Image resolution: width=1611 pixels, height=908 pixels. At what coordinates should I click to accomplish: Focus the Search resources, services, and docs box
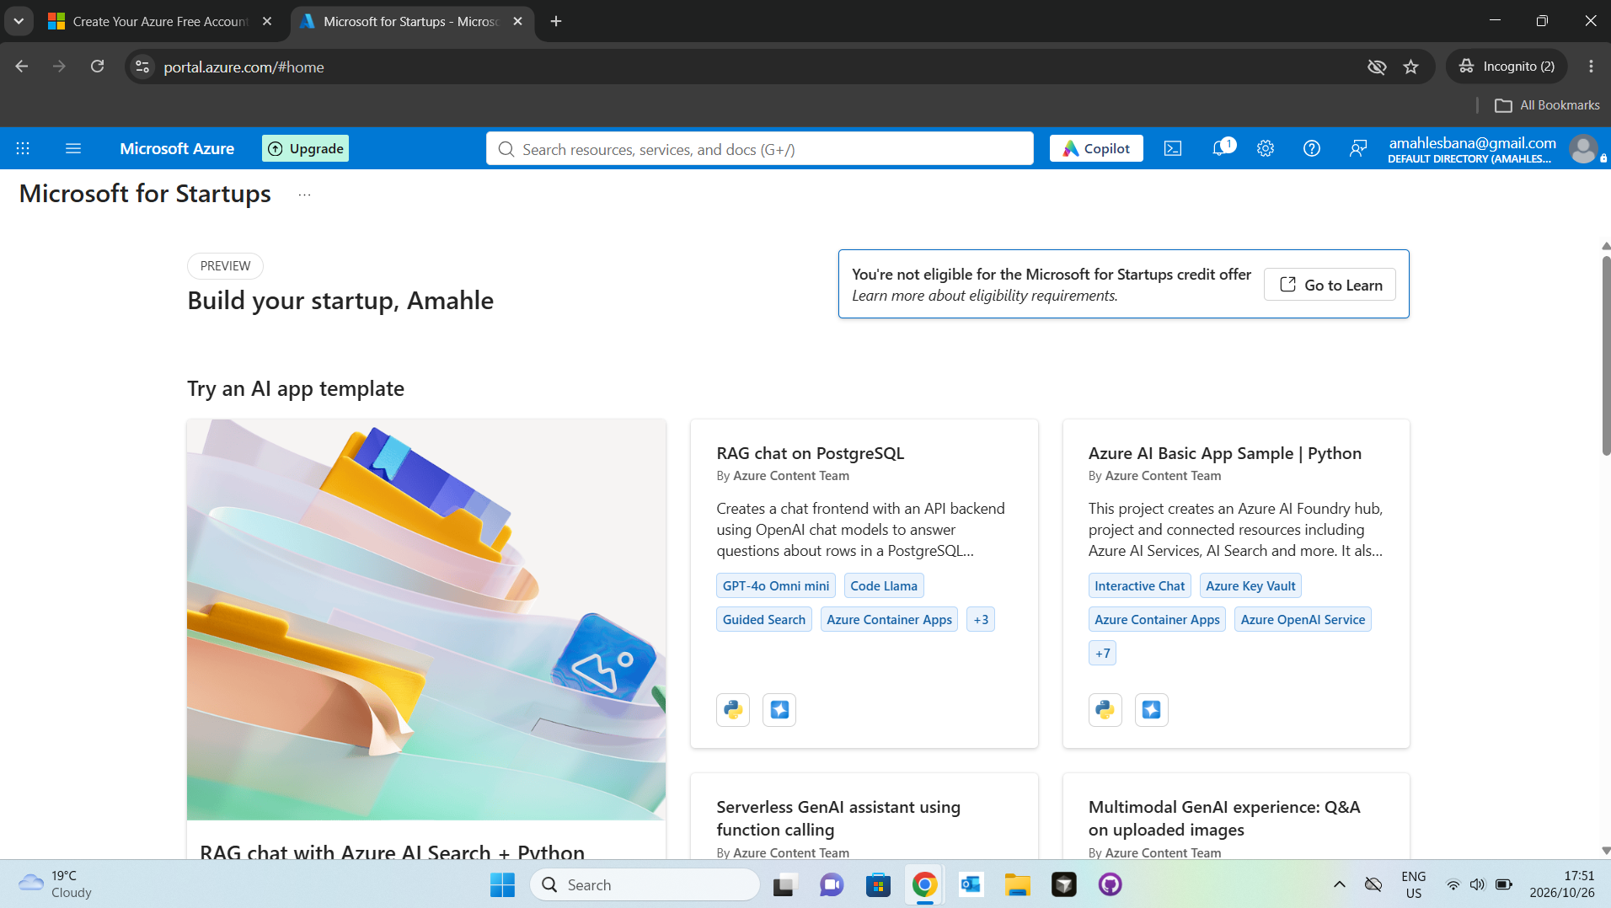[x=759, y=149]
